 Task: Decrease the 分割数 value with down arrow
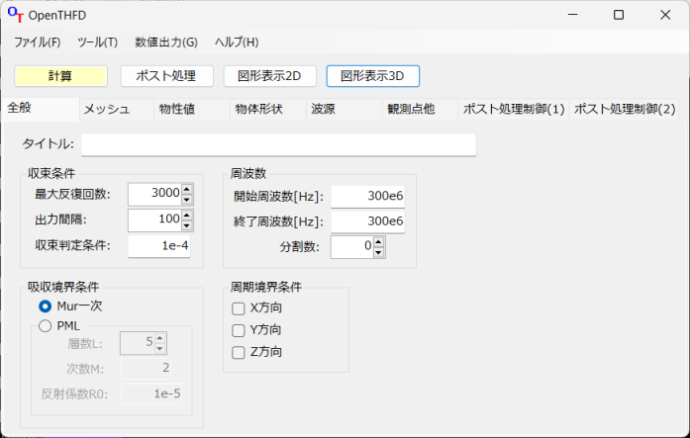(x=378, y=251)
